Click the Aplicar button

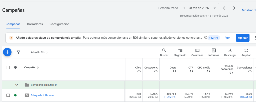click(242, 38)
